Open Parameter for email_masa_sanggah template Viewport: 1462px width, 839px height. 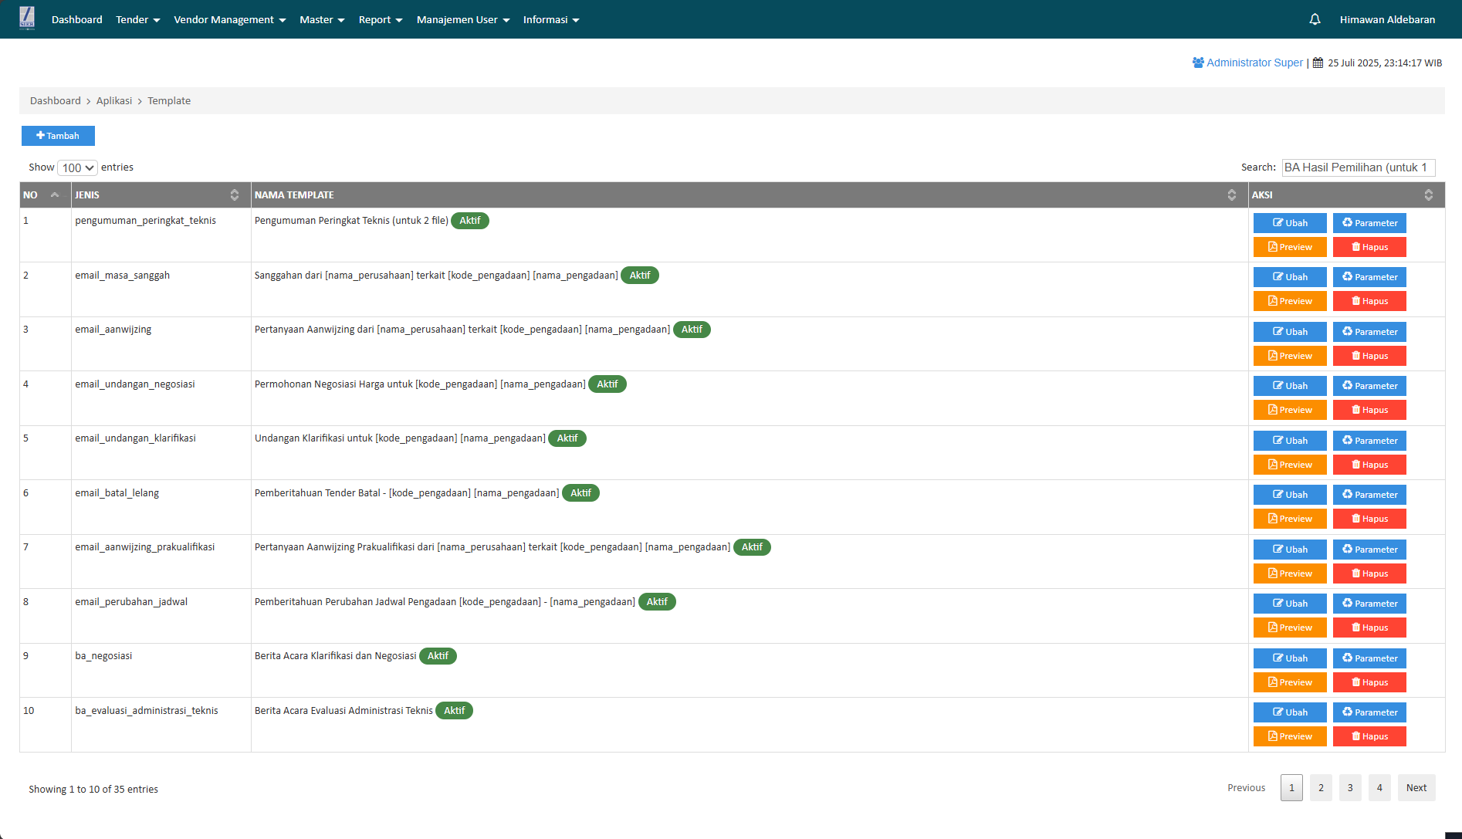[1369, 277]
